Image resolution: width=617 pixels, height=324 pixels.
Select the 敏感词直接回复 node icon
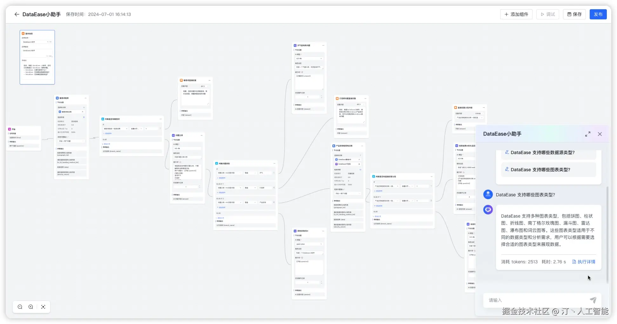[x=181, y=80]
